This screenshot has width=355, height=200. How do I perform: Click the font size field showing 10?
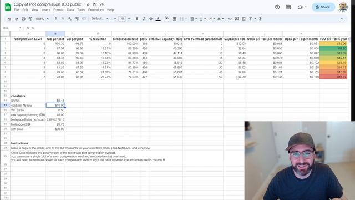tap(122, 18)
